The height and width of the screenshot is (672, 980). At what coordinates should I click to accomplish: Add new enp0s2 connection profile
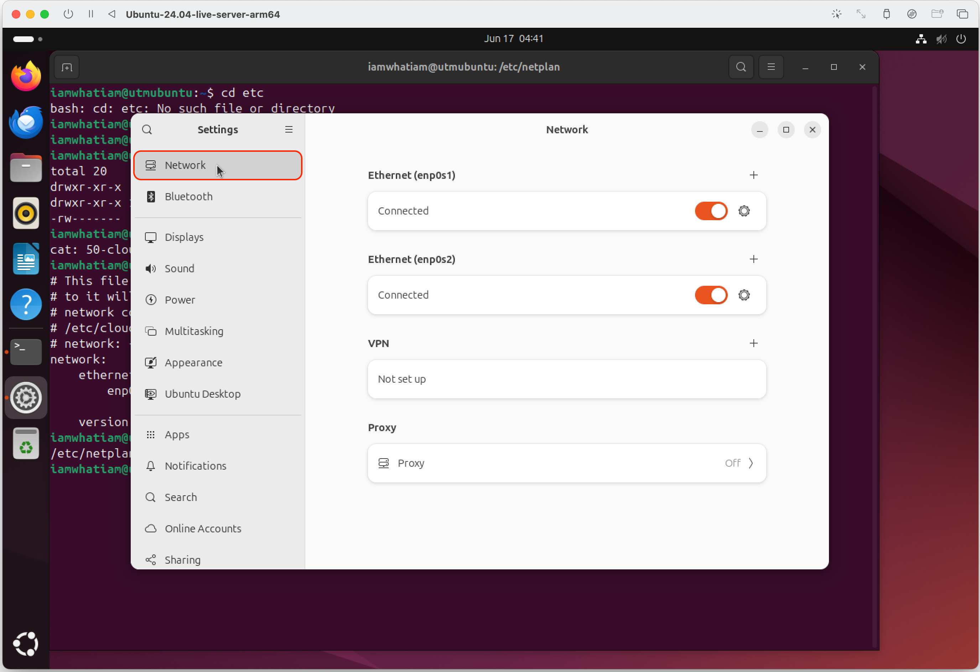coord(753,259)
